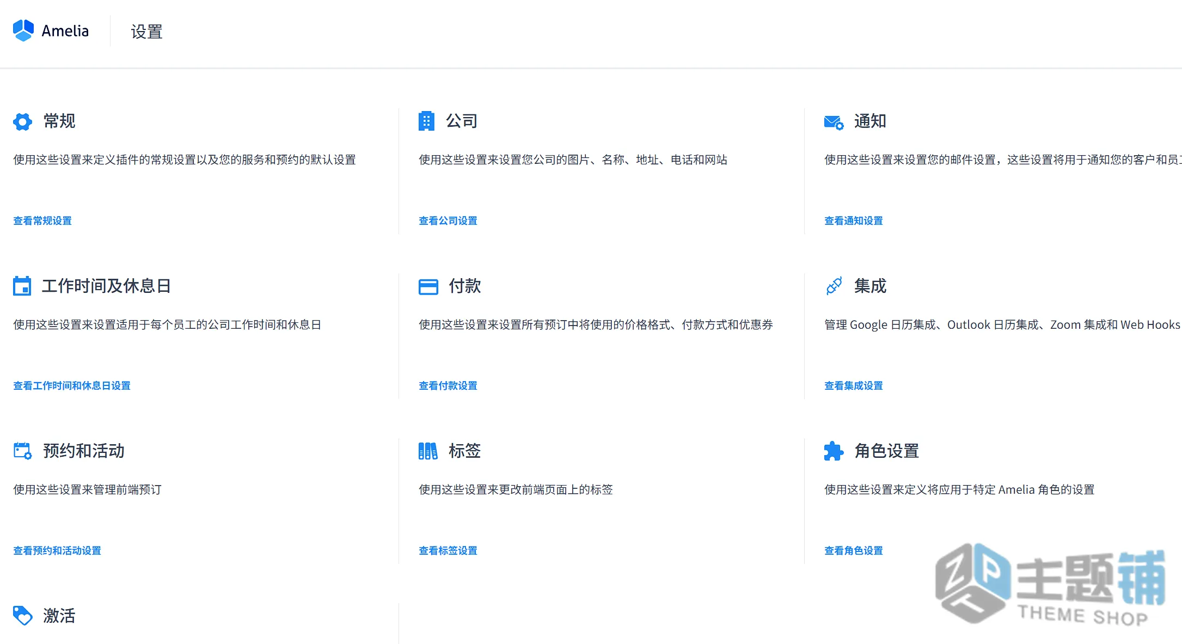This screenshot has width=1182, height=644.
Task: Click the 角色设置 section heading
Action: [886, 451]
